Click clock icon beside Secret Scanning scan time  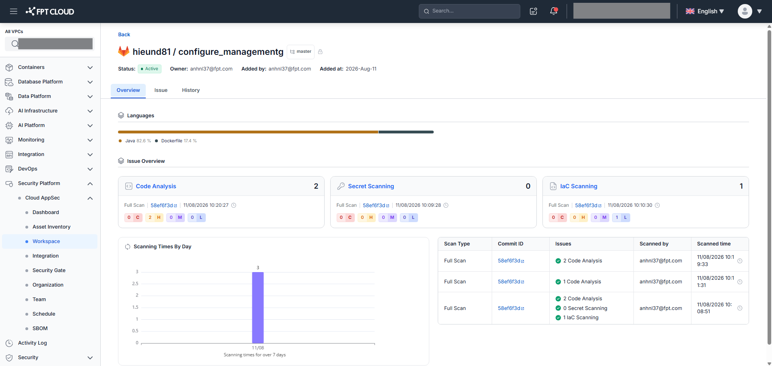tap(446, 205)
